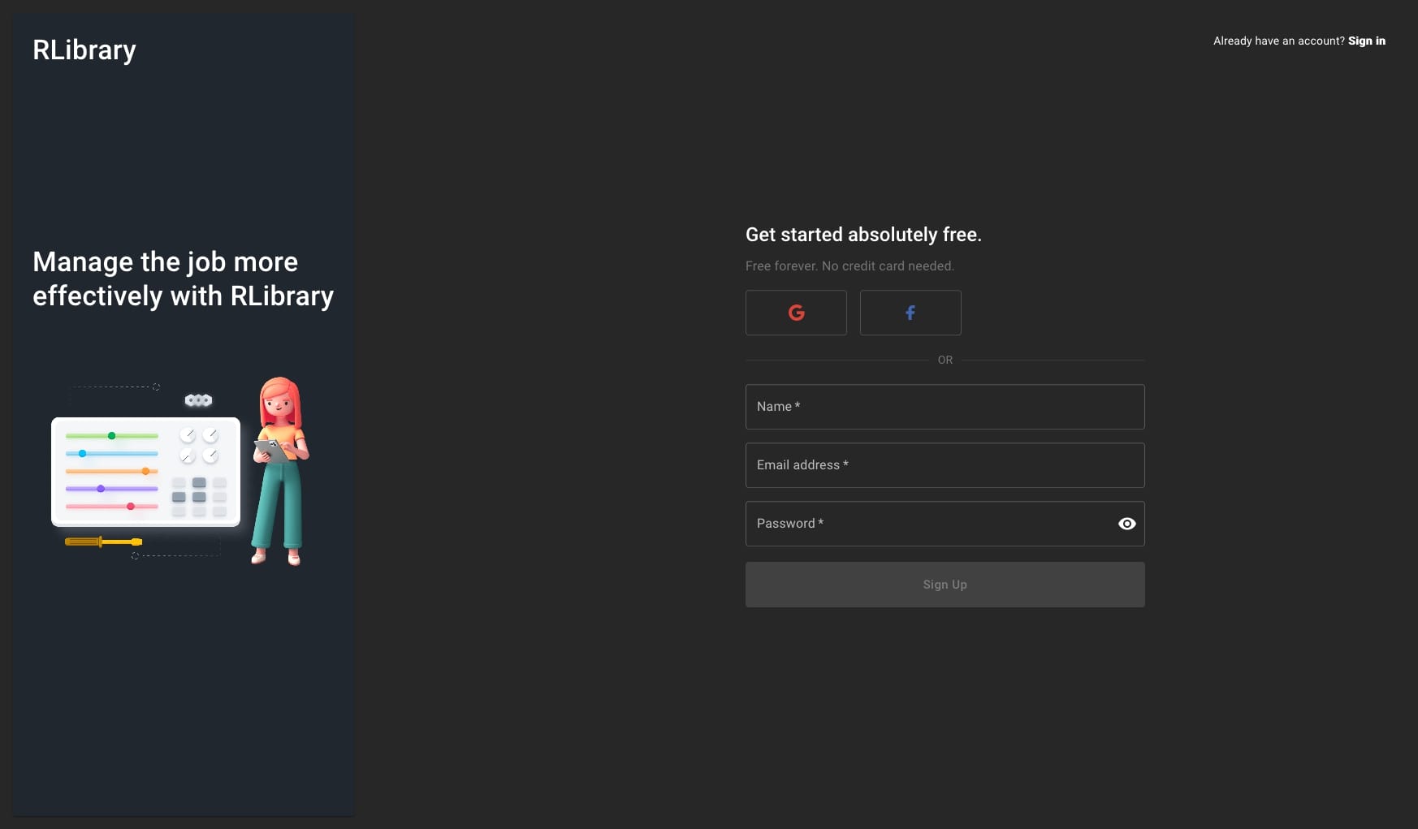1418x829 pixels.
Task: Focus the Email address input field
Action: tap(945, 465)
